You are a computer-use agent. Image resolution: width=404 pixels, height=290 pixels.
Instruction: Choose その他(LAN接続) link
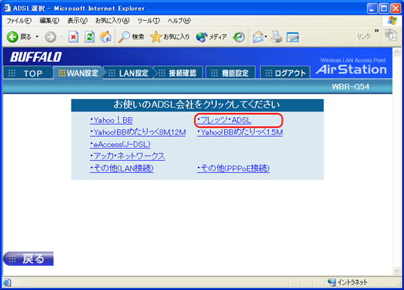tap(122, 168)
